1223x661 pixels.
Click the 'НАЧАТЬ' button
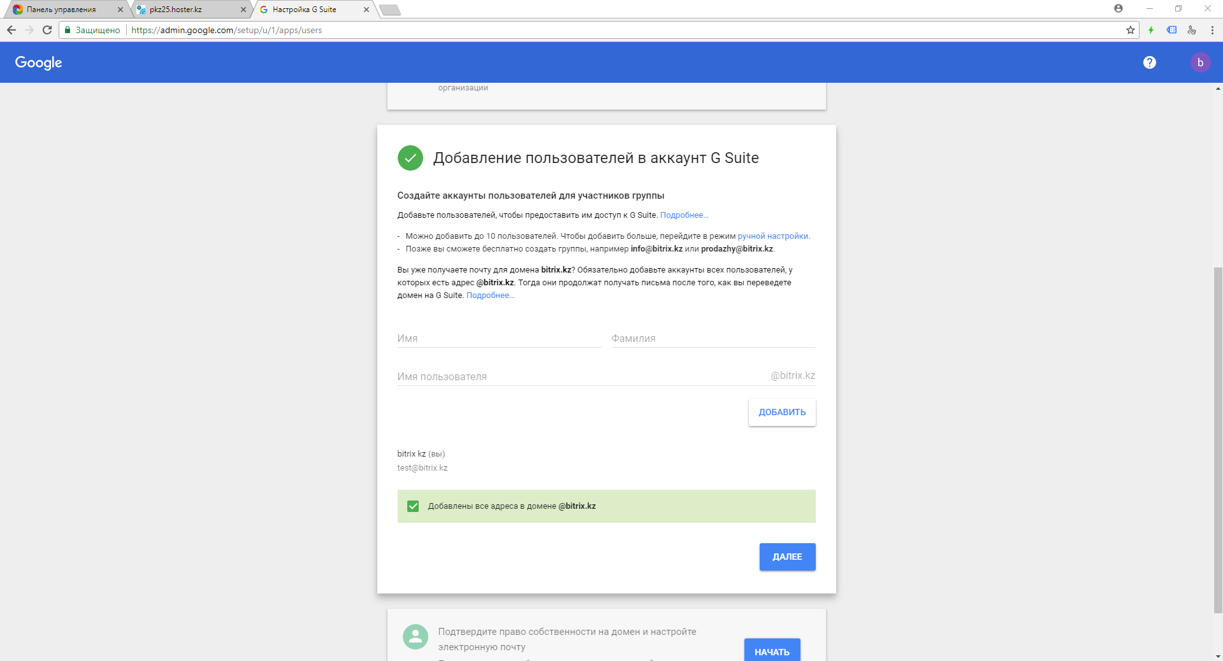(x=772, y=650)
